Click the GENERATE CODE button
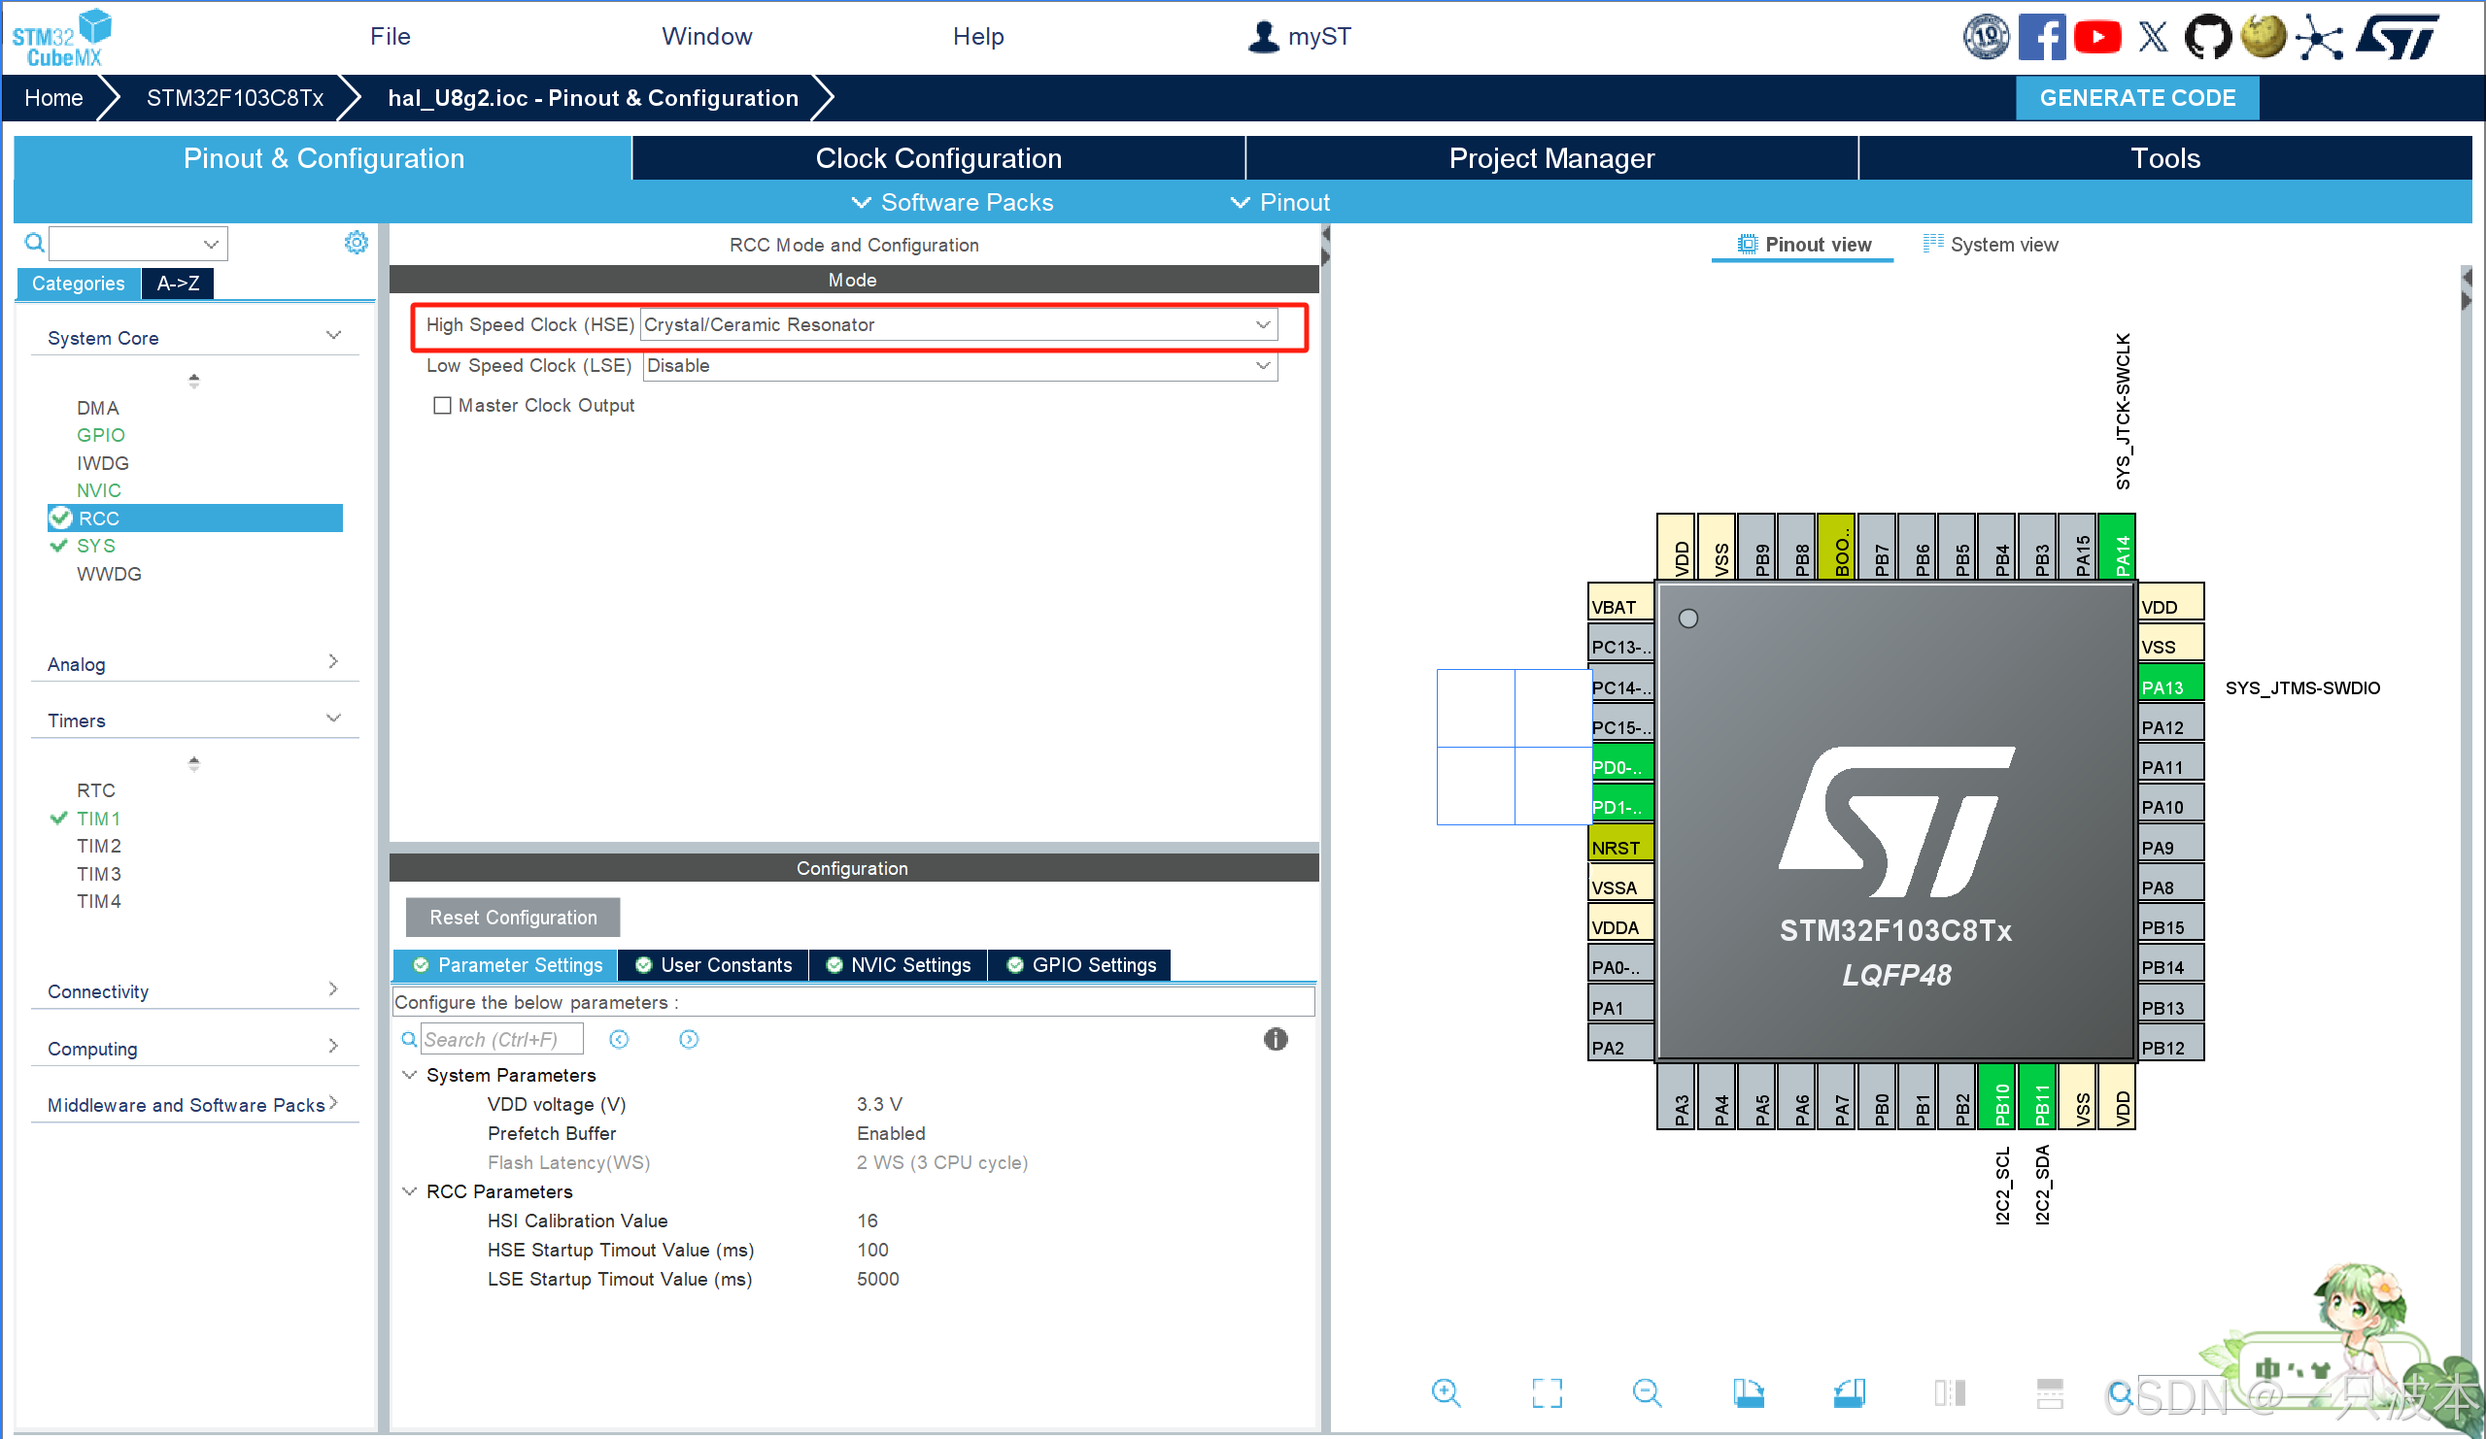 [2136, 98]
